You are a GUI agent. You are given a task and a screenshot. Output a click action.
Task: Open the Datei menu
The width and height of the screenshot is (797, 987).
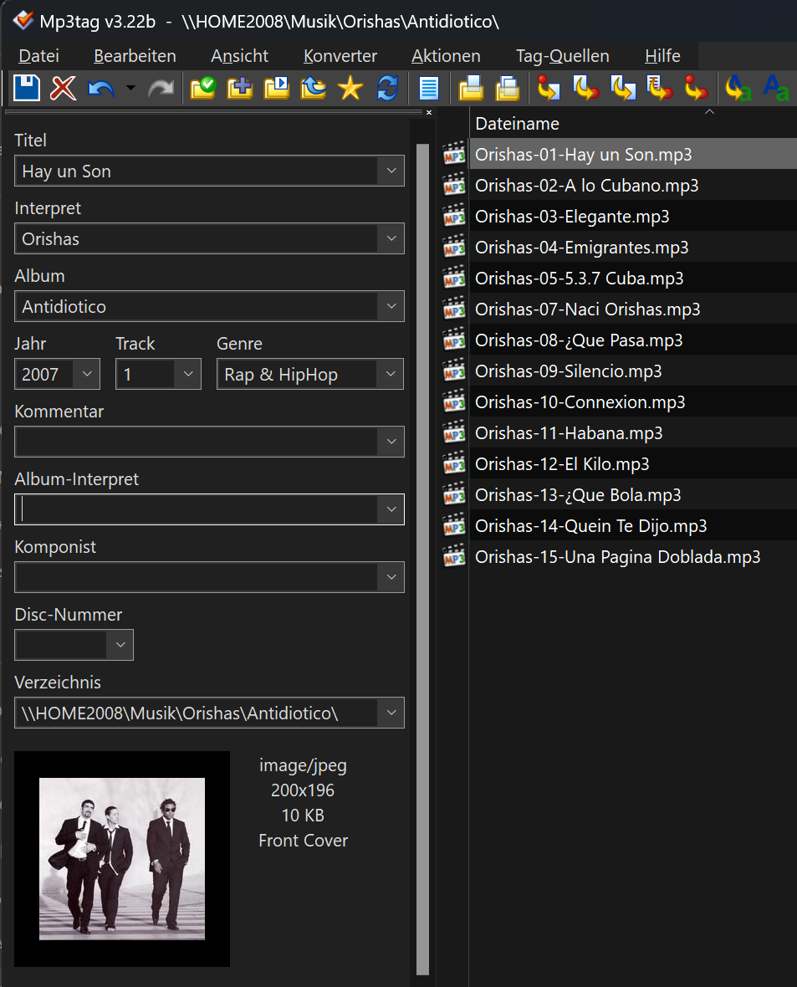point(38,56)
